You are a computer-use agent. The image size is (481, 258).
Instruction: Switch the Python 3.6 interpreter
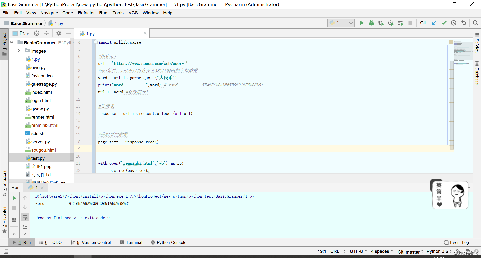[439, 251]
